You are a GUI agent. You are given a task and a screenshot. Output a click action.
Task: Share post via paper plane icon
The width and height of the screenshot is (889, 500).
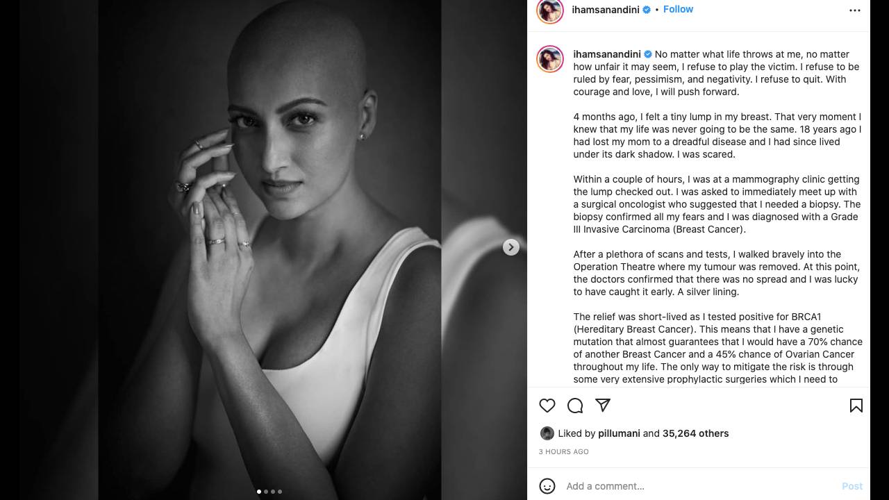point(603,405)
